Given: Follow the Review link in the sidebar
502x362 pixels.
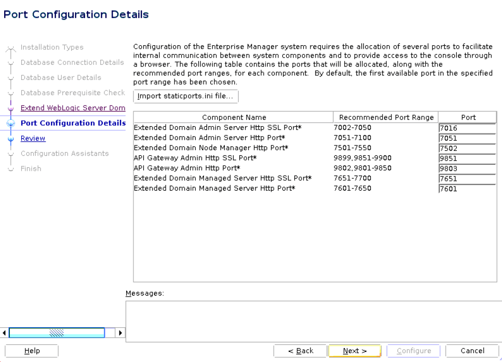Looking at the screenshot, I should coord(33,138).
